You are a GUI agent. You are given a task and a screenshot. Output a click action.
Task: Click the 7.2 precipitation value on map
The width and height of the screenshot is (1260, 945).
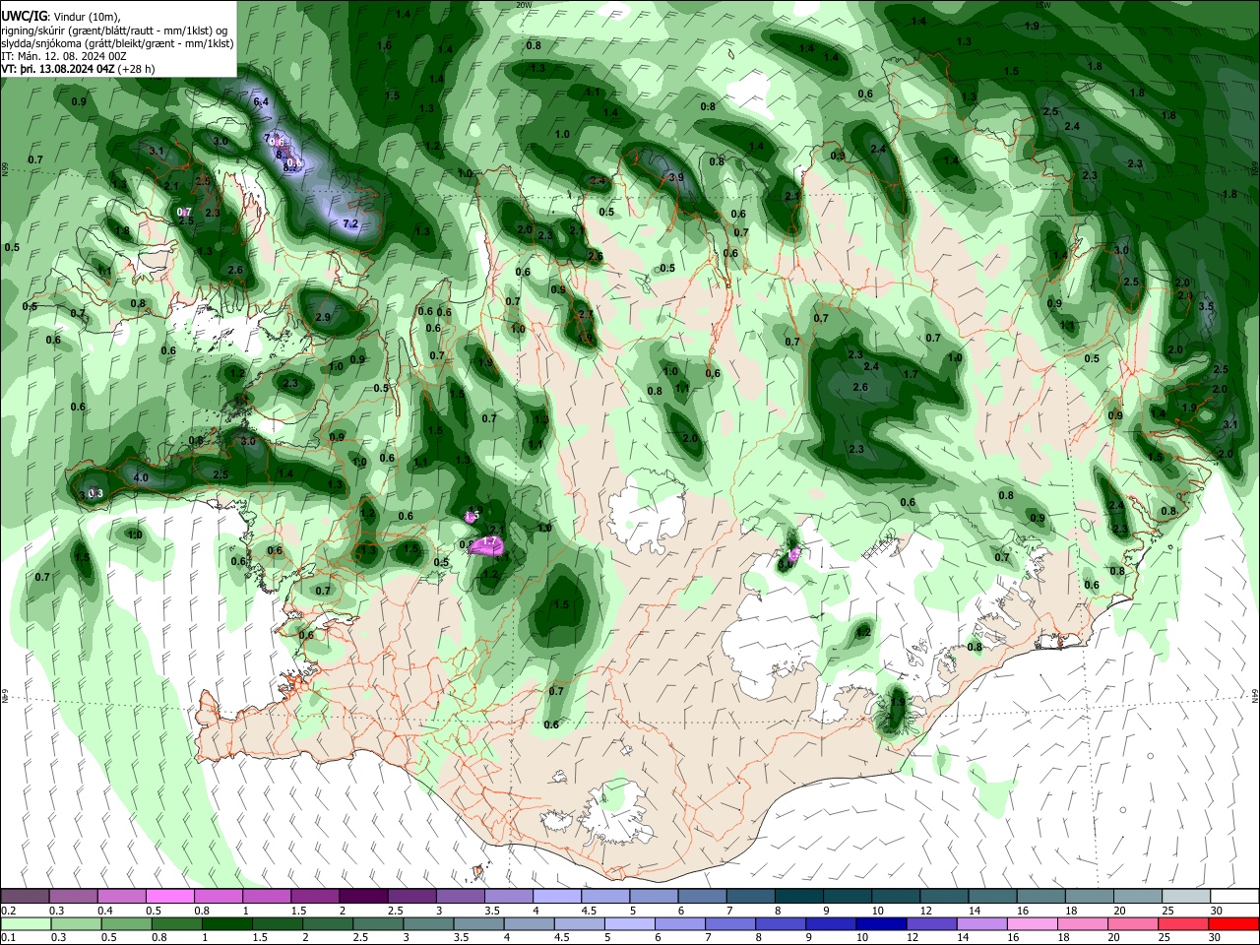[350, 224]
